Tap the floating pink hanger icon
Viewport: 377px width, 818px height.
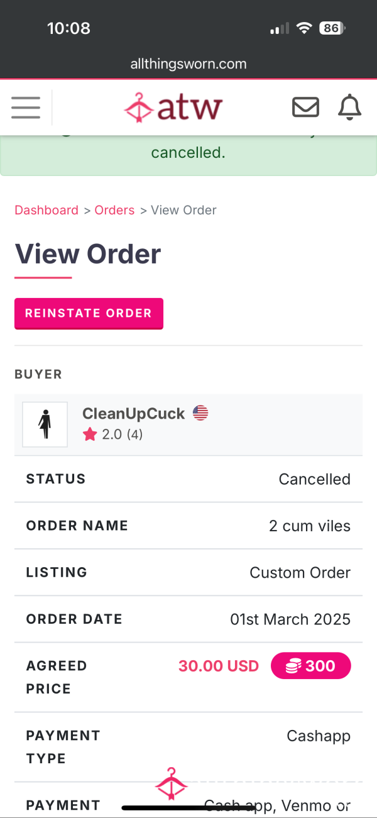point(171,784)
